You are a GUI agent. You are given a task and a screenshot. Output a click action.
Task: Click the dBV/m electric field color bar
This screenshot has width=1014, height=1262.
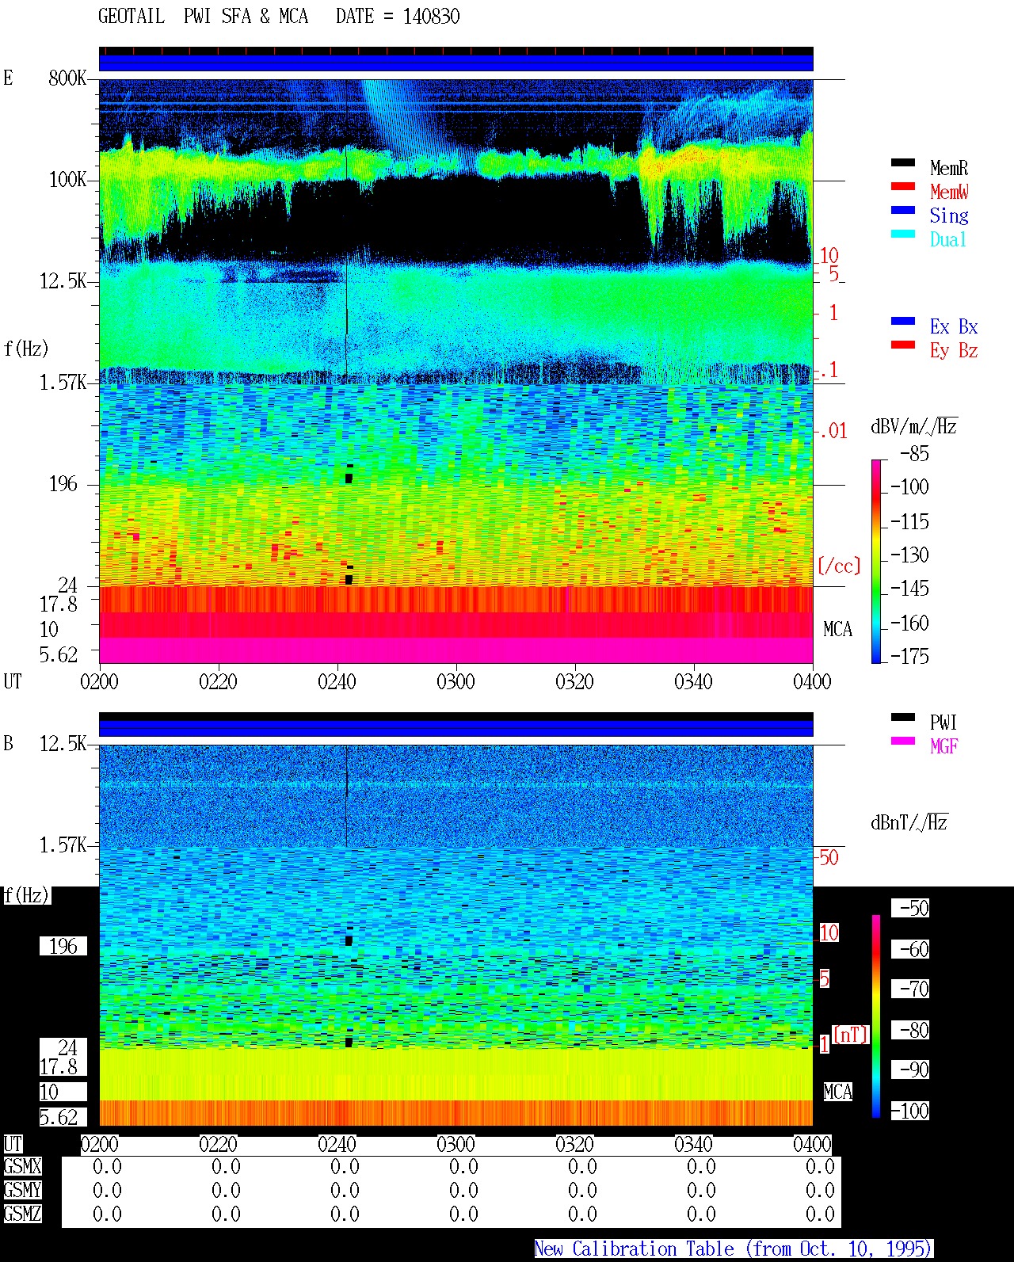pos(876,561)
